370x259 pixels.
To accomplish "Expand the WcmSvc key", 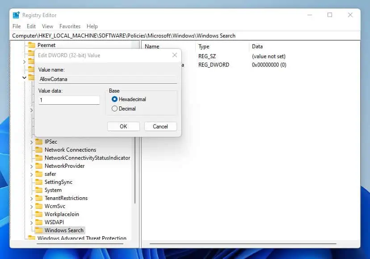I will [x=31, y=207].
